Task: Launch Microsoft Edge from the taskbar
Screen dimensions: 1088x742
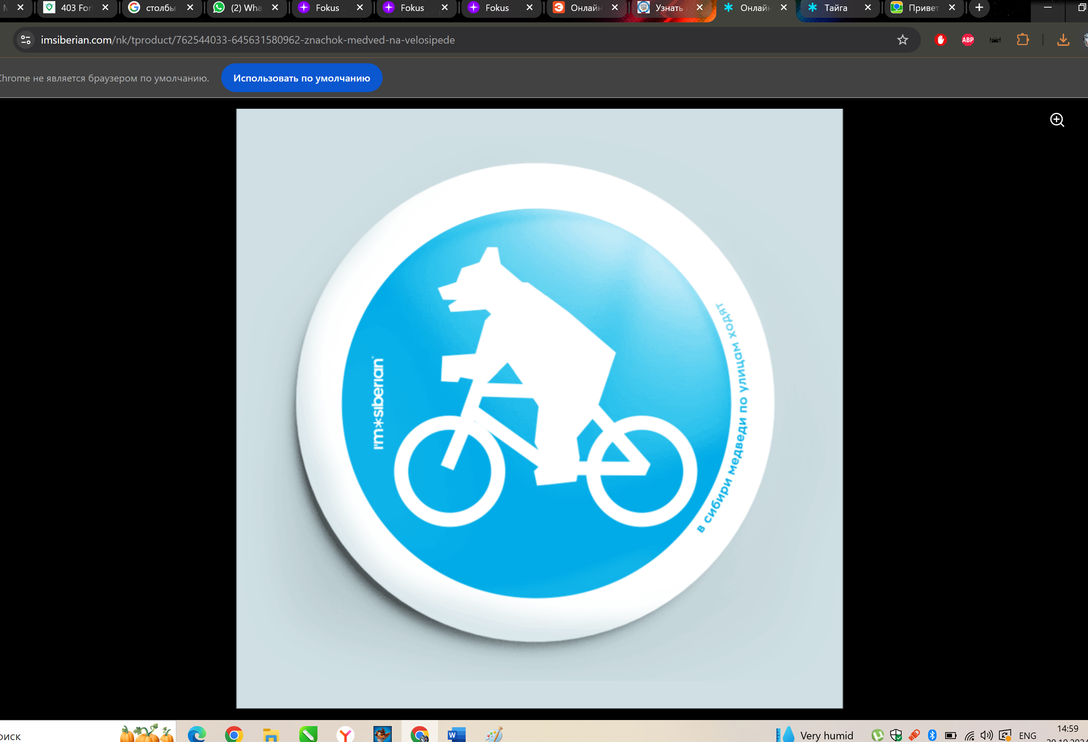Action: click(197, 734)
